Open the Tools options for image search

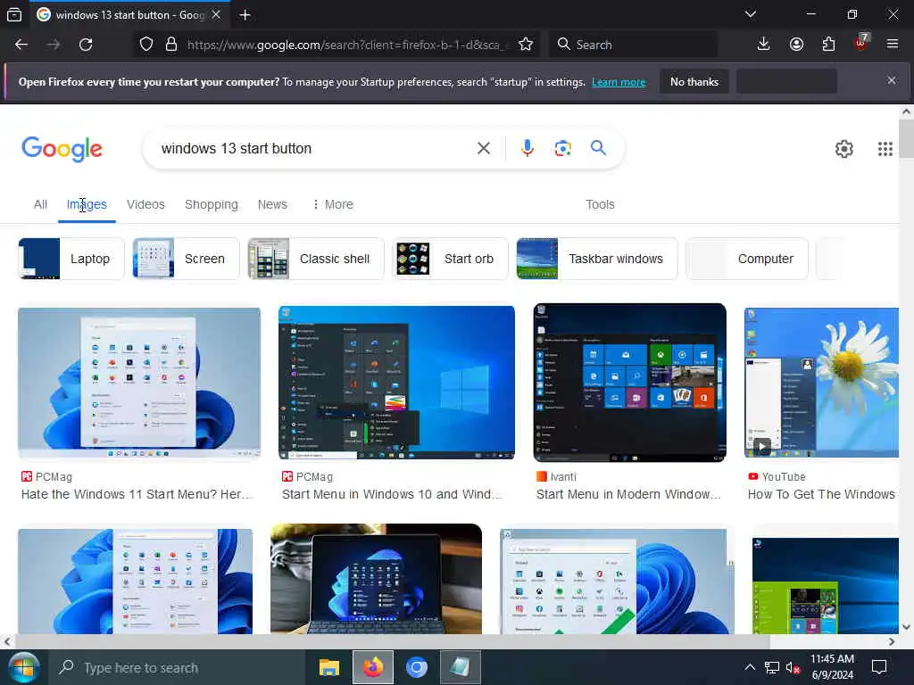tap(600, 204)
